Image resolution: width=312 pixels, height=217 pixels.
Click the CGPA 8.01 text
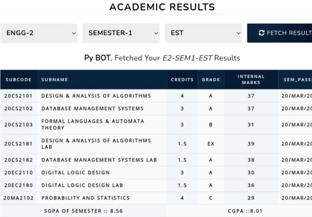(x=245, y=211)
